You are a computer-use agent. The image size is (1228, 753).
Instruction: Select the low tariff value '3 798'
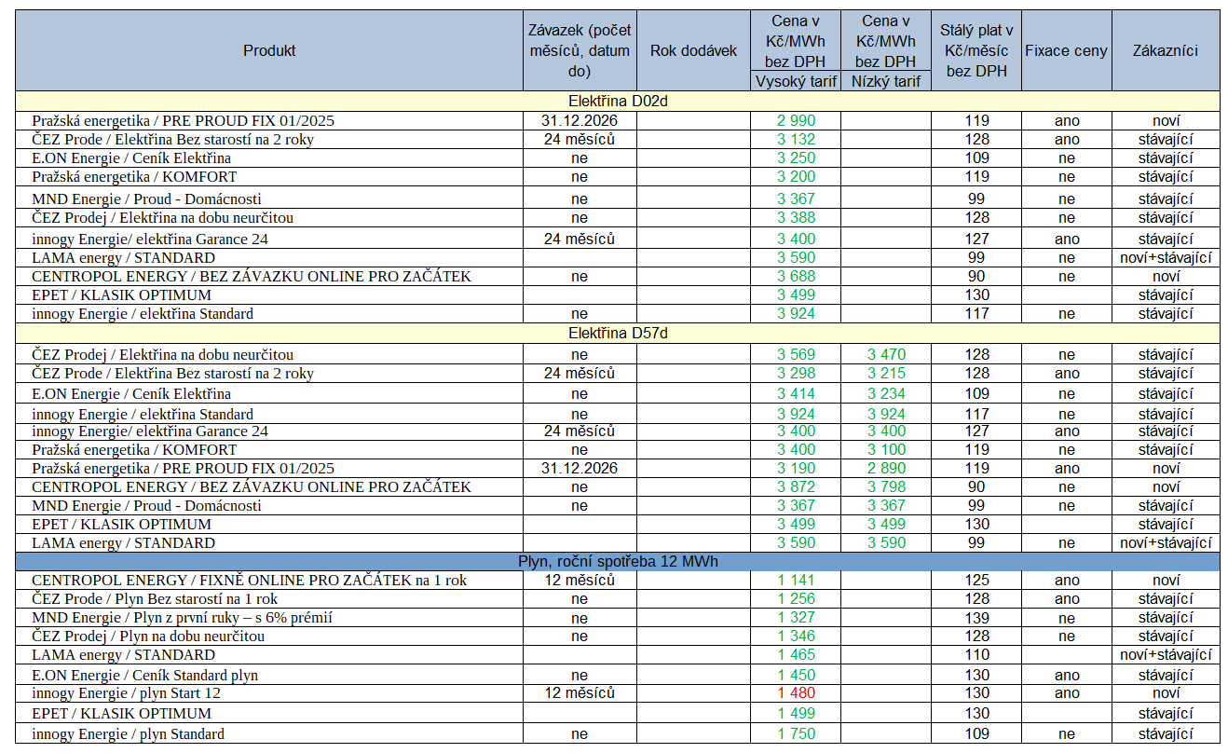click(x=886, y=486)
